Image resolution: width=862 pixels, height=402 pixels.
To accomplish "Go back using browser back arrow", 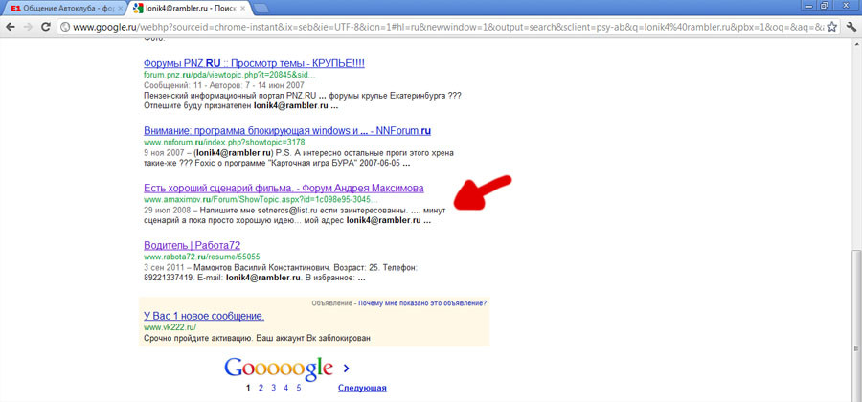I will 11,27.
